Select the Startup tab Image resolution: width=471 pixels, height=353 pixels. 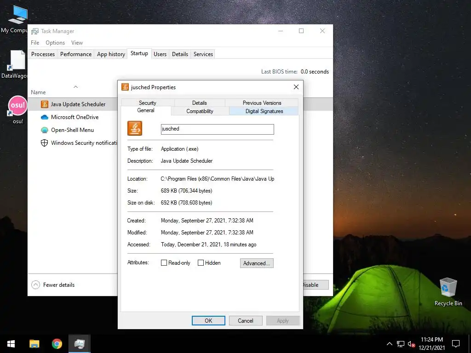139,53
